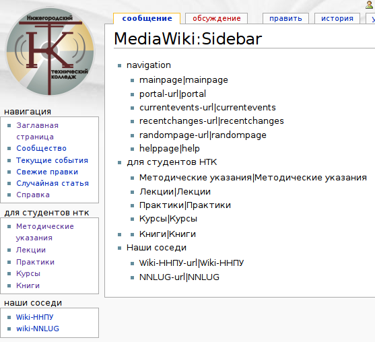Open Книги sidebar link
375x342 pixels.
point(28,285)
